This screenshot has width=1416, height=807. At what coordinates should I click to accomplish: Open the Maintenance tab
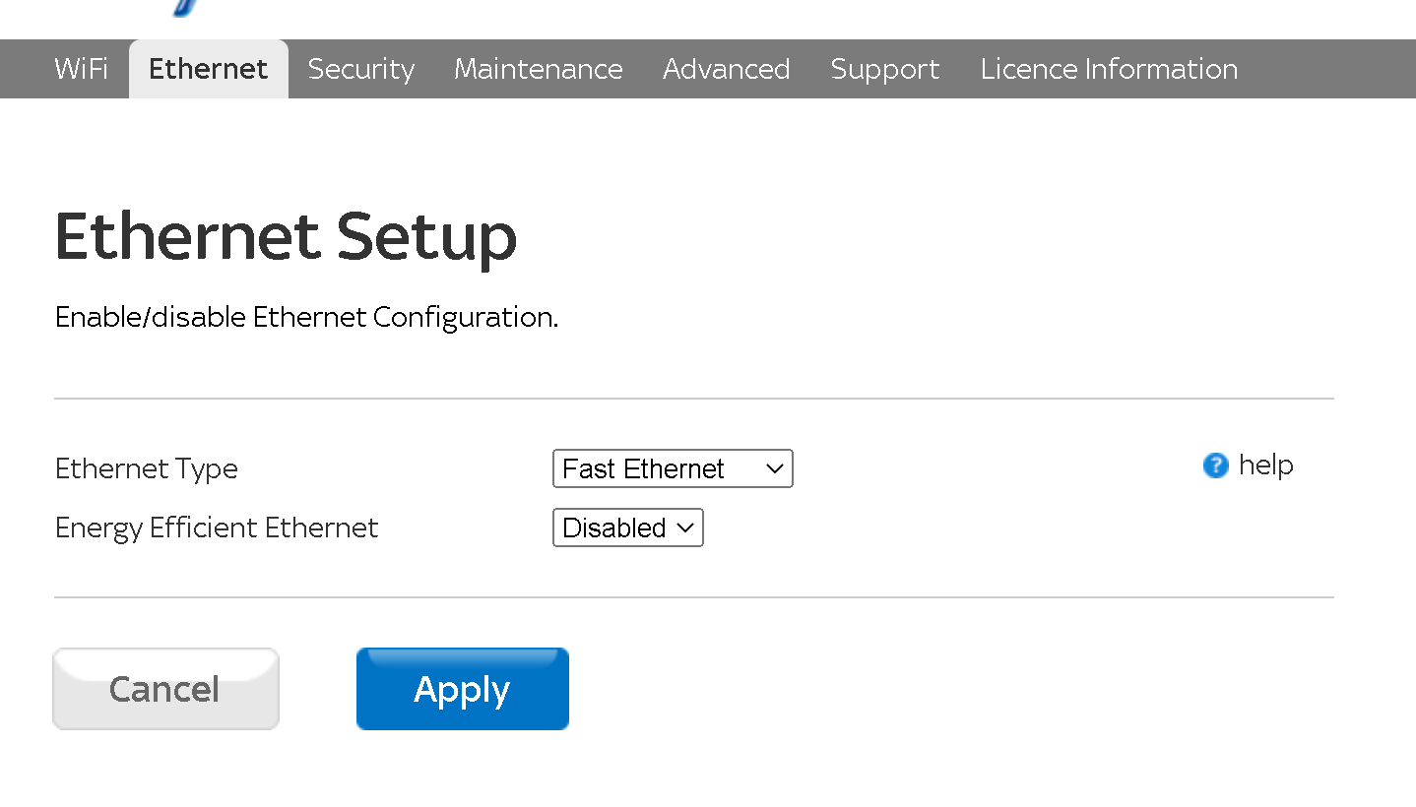539,69
